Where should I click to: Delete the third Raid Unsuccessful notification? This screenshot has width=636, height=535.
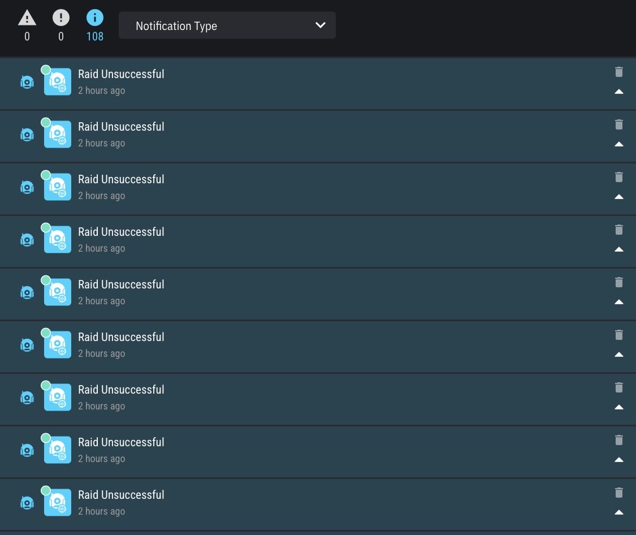(618, 177)
